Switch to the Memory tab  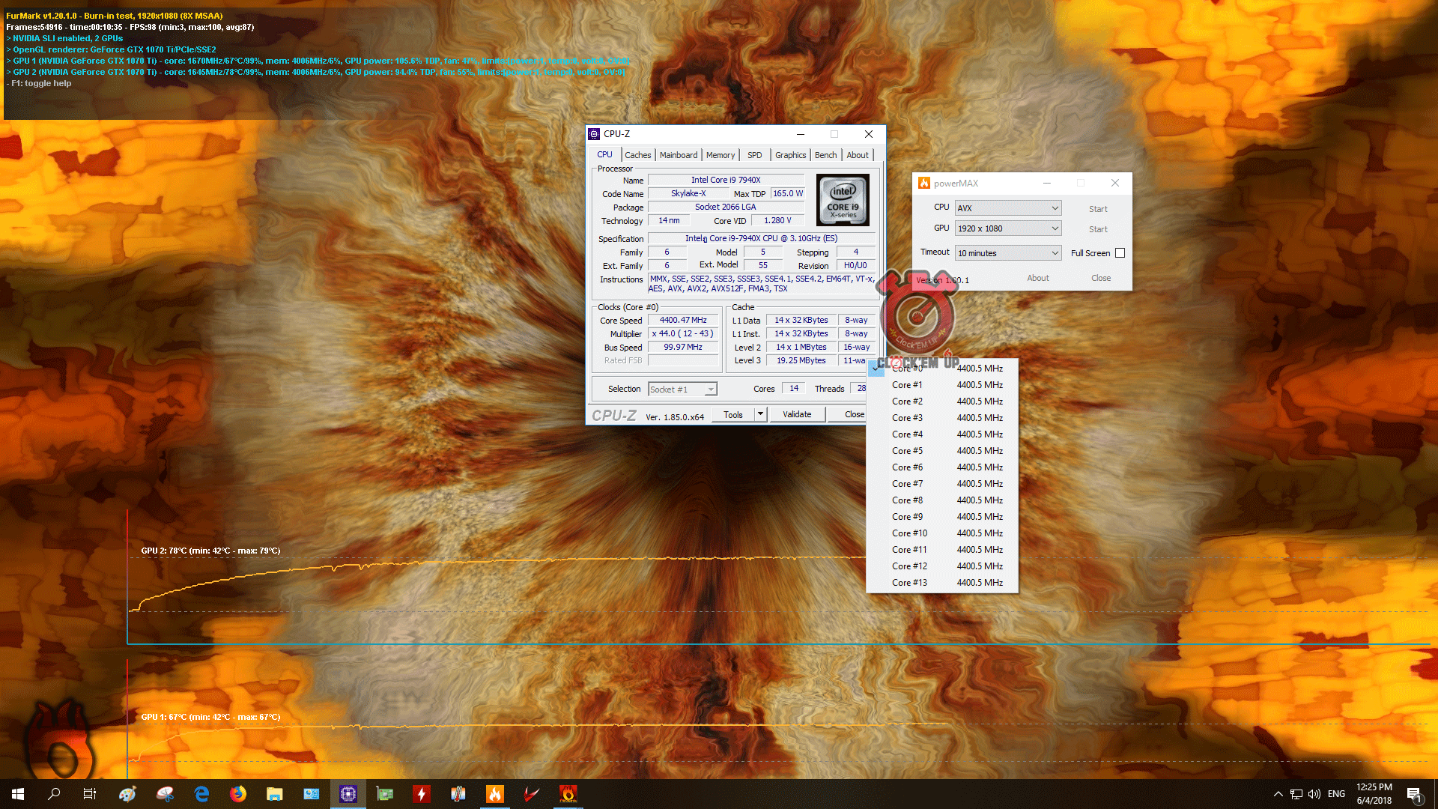(x=720, y=155)
